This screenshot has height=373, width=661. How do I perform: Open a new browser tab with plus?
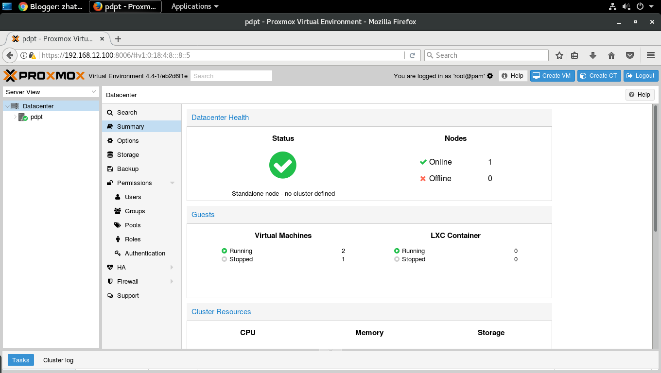click(118, 39)
